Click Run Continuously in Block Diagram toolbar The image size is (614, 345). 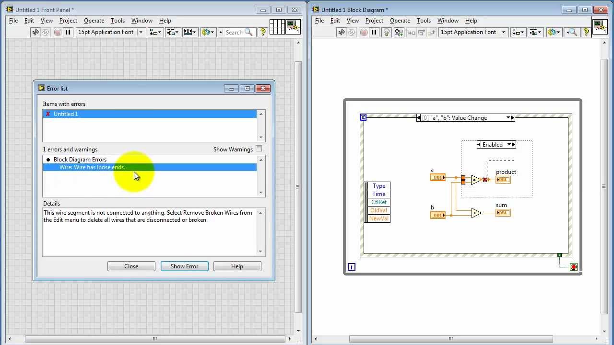[352, 32]
